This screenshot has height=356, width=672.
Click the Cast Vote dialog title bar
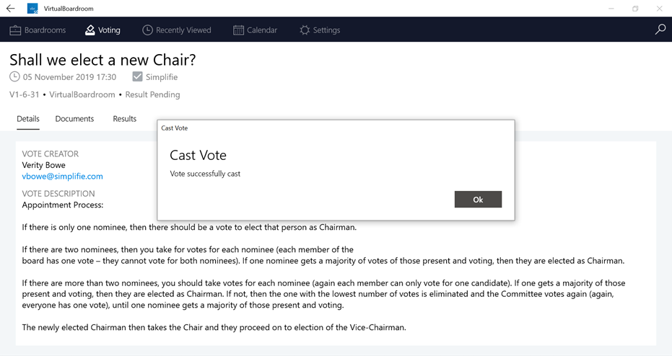pos(336,128)
